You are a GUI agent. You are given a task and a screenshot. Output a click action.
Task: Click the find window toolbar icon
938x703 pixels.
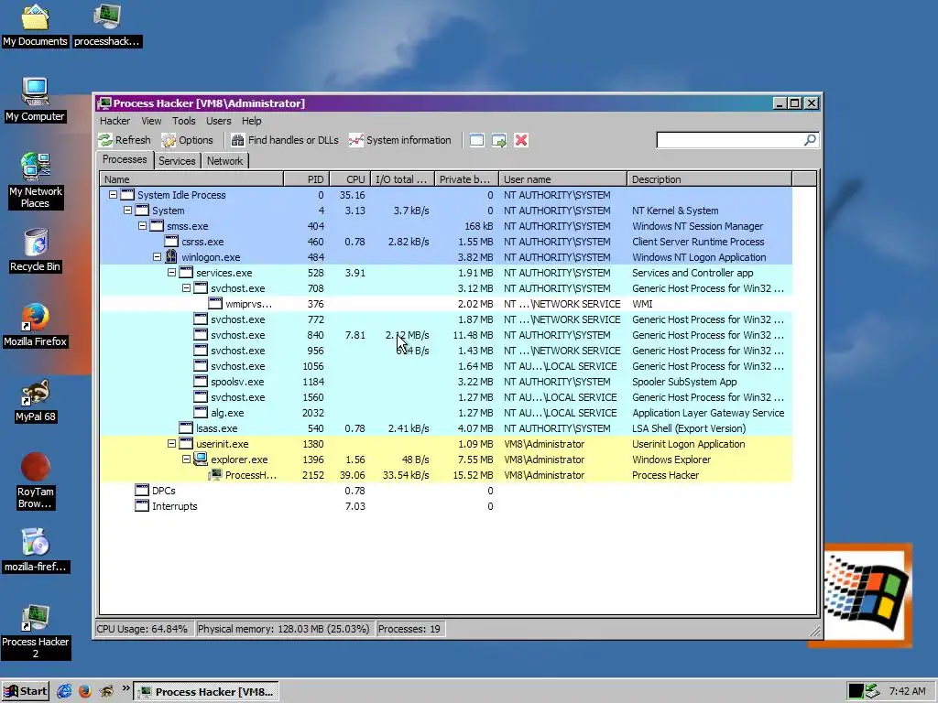tap(476, 140)
